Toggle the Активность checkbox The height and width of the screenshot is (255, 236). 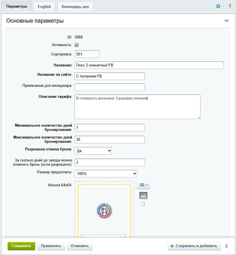pyautogui.click(x=76, y=45)
